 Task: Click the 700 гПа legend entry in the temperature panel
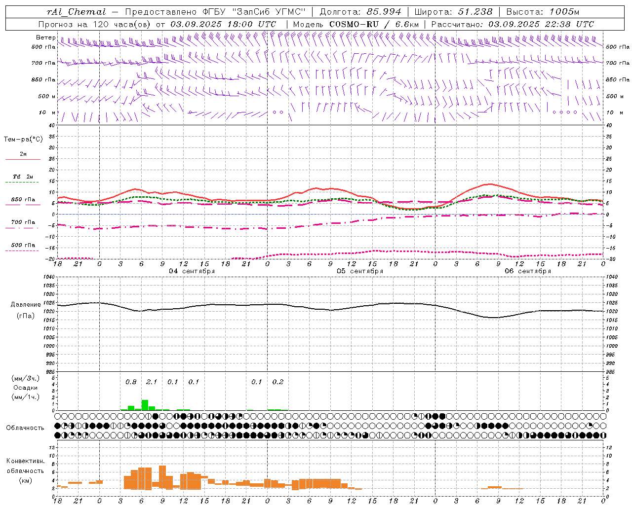tap(23, 222)
